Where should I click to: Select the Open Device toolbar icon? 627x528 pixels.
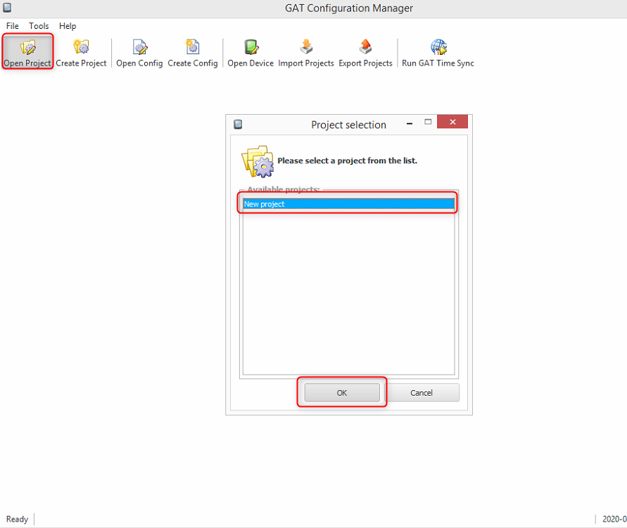click(x=251, y=48)
